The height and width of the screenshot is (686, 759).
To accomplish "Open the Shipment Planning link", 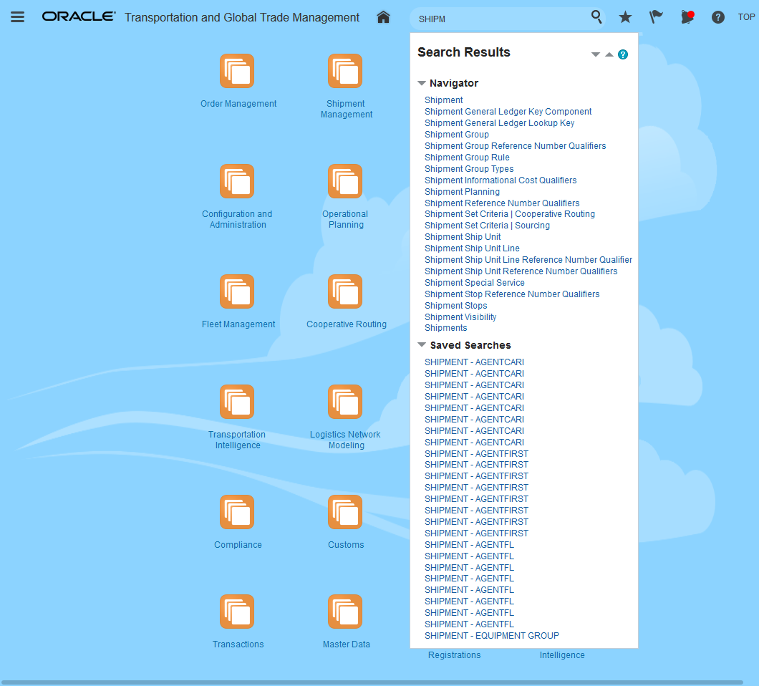I will pos(462,192).
